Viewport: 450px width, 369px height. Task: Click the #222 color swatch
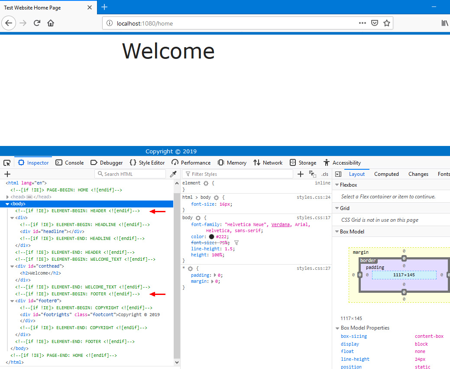click(211, 237)
